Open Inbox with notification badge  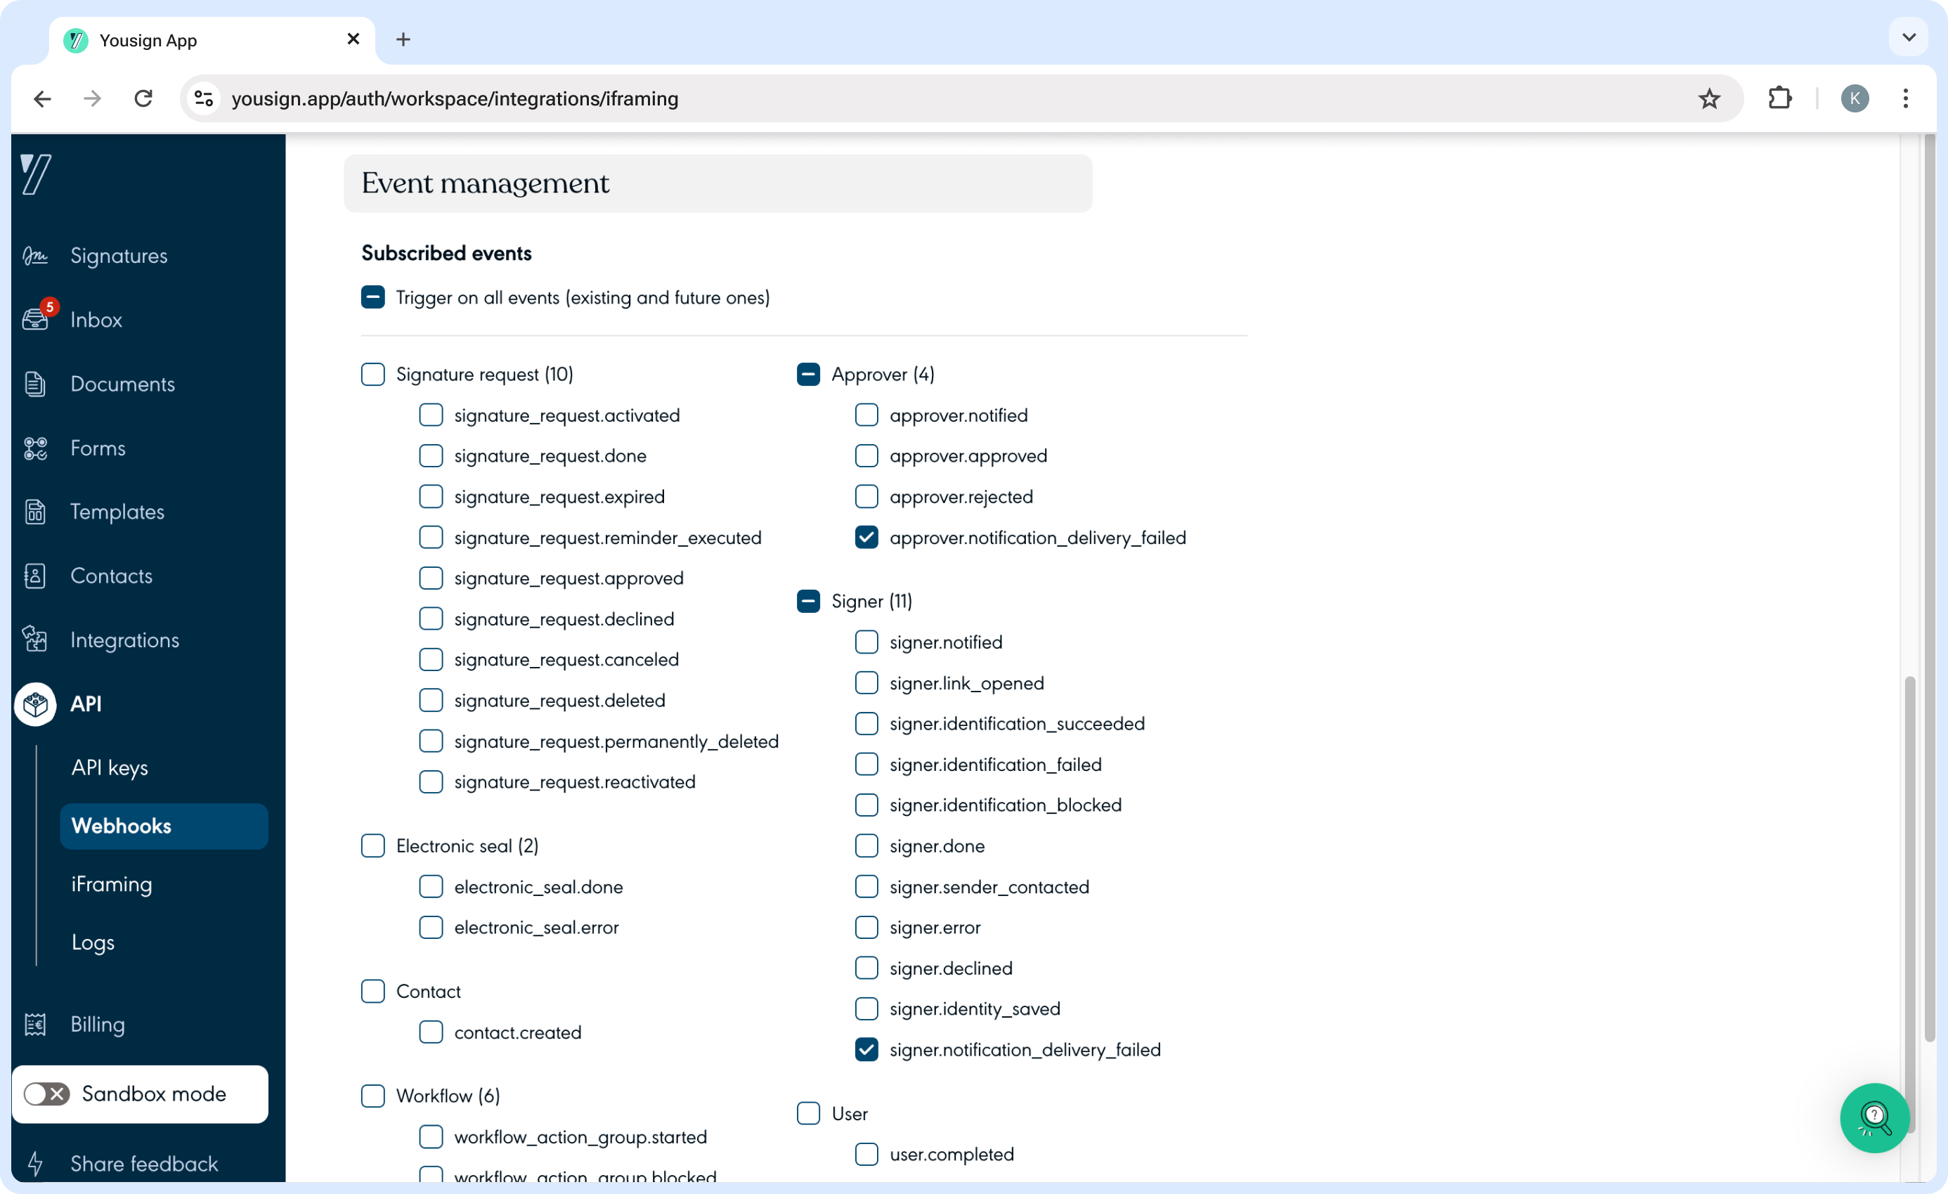coord(37,318)
